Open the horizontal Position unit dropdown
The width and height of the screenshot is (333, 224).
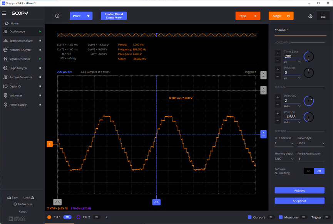point(292,78)
